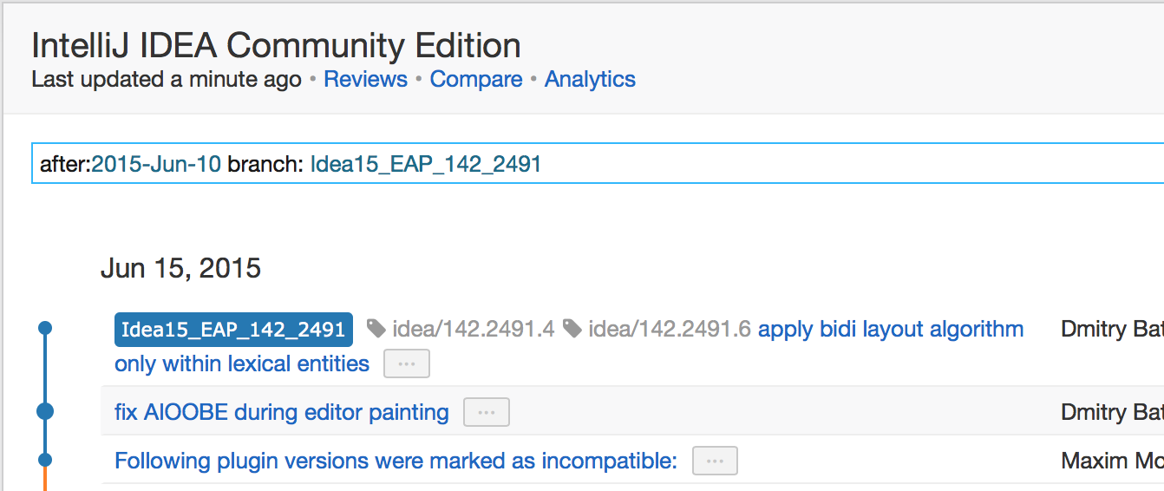Viewport: 1164px width, 491px height.
Task: Open commit 'Following plugin versions were marked as incompatible'
Action: 396,461
